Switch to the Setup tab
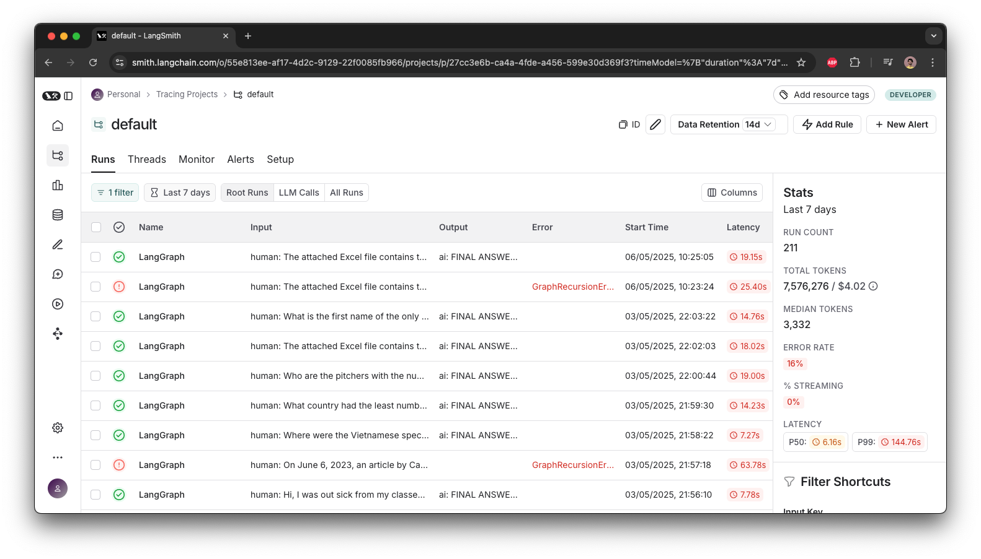This screenshot has width=981, height=559. [280, 159]
